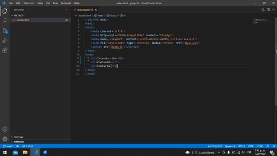Click the DOCTYPE html declaration line
277x156 pixels.
(x=97, y=20)
